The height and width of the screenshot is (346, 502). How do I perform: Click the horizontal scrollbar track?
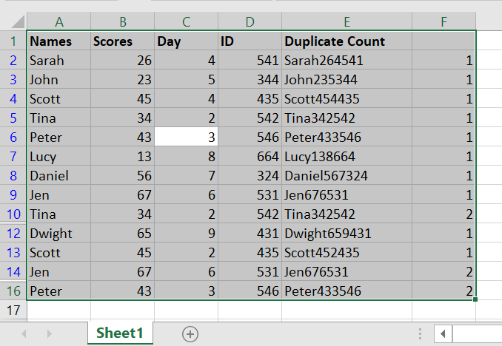pyautogui.click(x=477, y=334)
